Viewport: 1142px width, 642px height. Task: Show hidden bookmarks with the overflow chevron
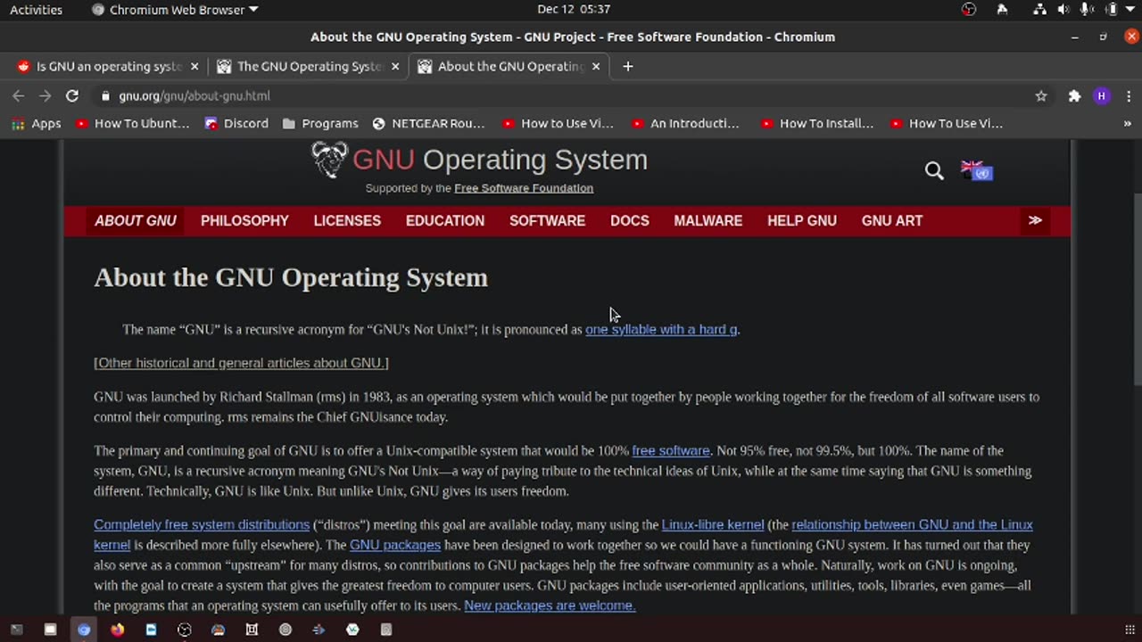pyautogui.click(x=1128, y=124)
